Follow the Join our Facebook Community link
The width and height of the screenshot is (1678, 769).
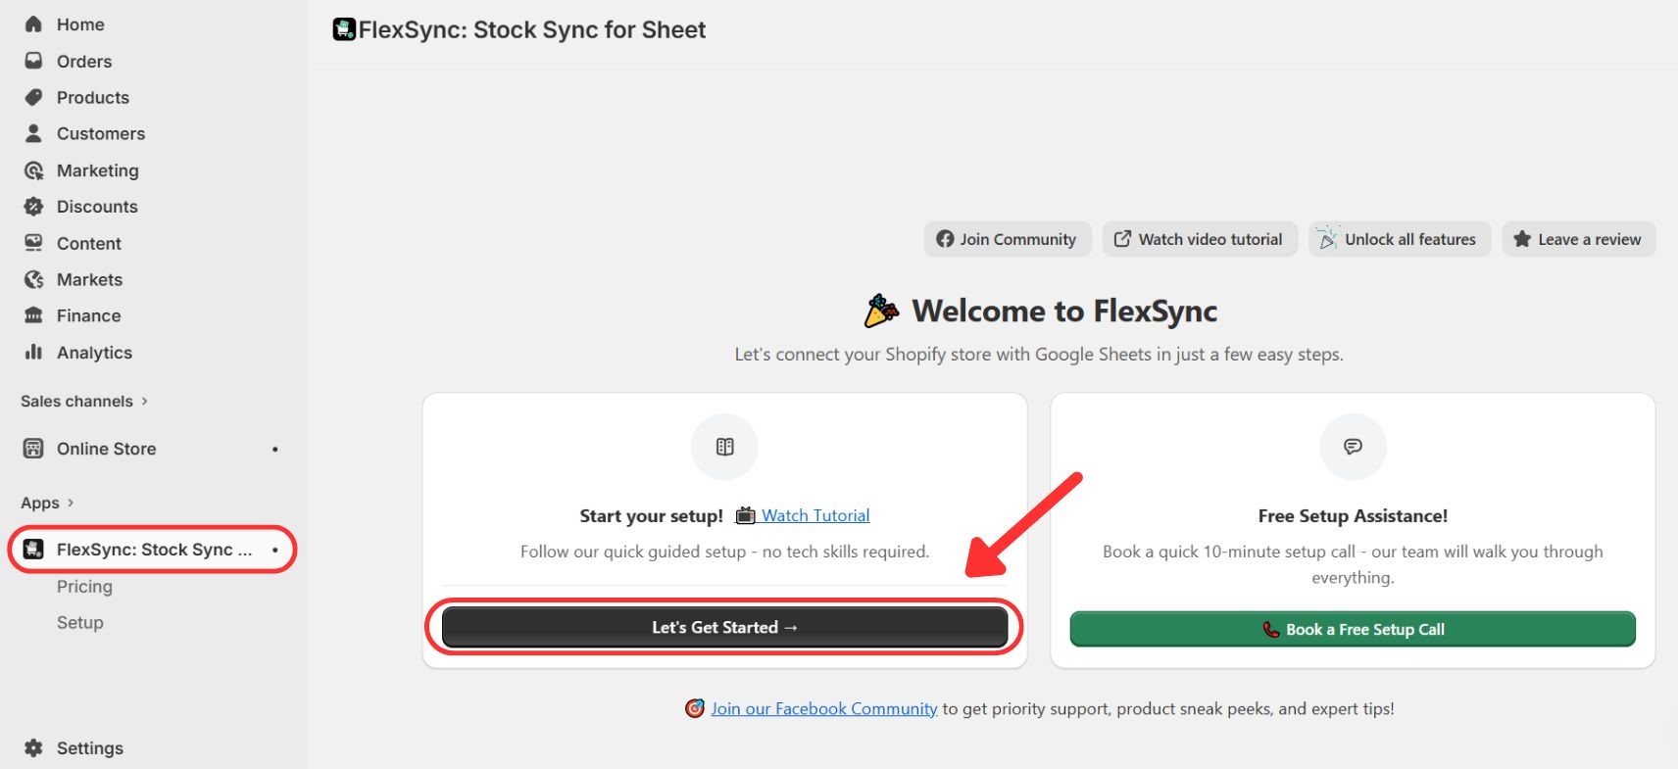[x=823, y=708]
